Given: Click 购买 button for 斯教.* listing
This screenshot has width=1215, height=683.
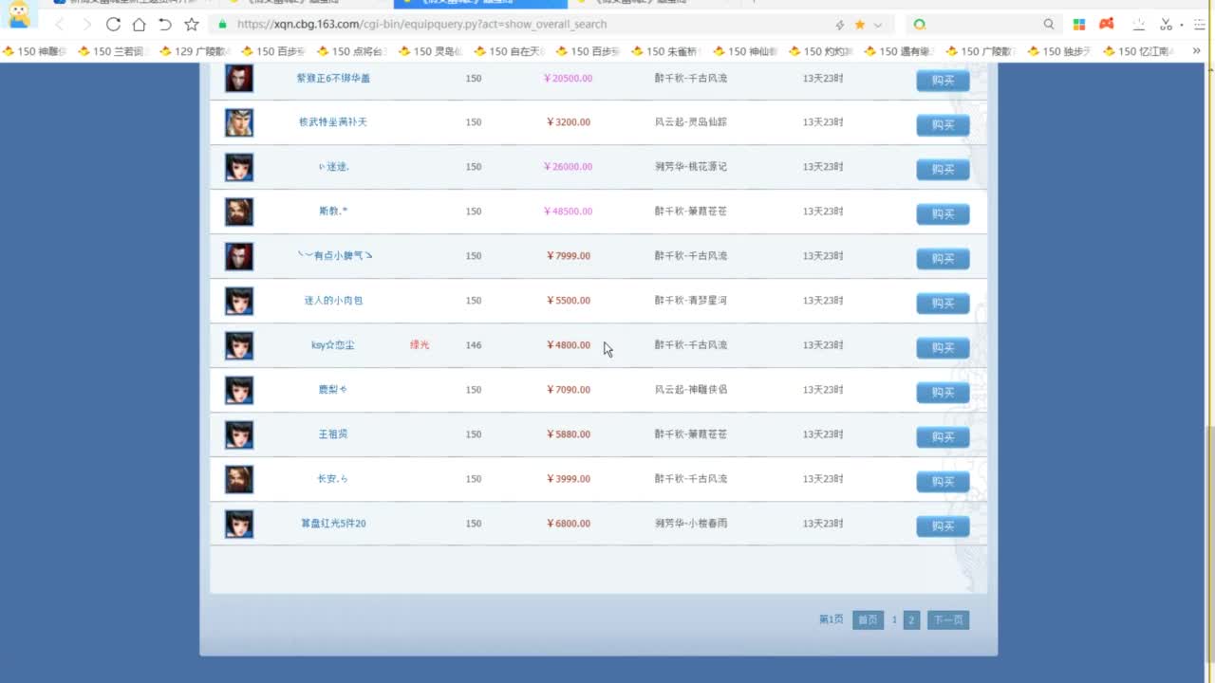Looking at the screenshot, I should (942, 213).
